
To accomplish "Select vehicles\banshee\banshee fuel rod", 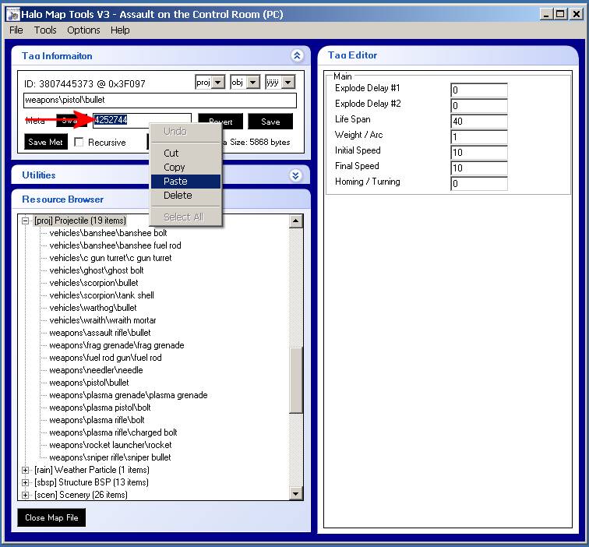I will click(115, 245).
